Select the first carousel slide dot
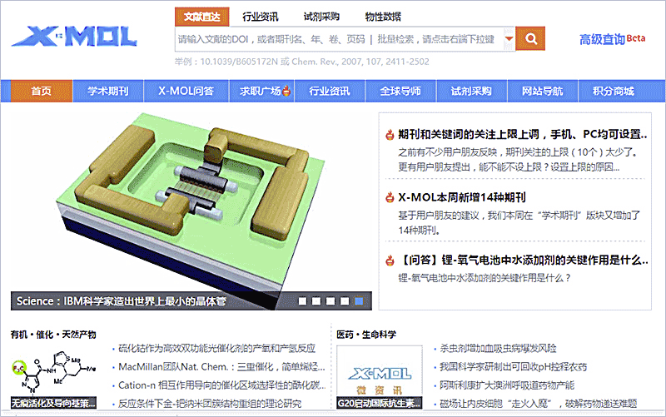The width and height of the screenshot is (666, 417). click(x=303, y=300)
